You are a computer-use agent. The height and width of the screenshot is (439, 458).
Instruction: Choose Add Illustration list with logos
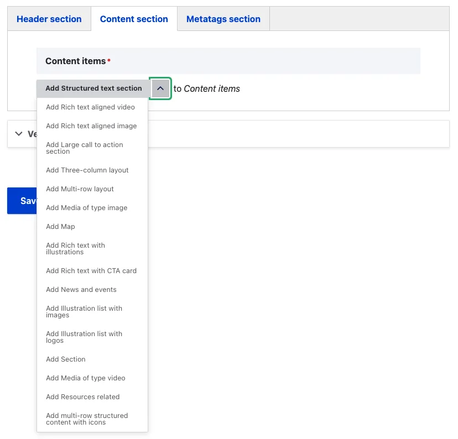pyautogui.click(x=84, y=337)
